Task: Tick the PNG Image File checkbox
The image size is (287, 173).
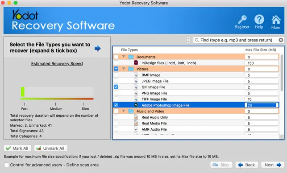Action: [116, 93]
